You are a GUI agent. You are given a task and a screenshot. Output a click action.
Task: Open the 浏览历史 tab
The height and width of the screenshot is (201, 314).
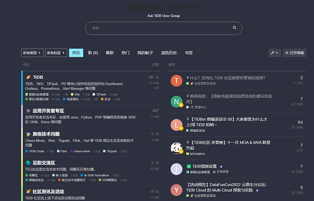coord(169,53)
